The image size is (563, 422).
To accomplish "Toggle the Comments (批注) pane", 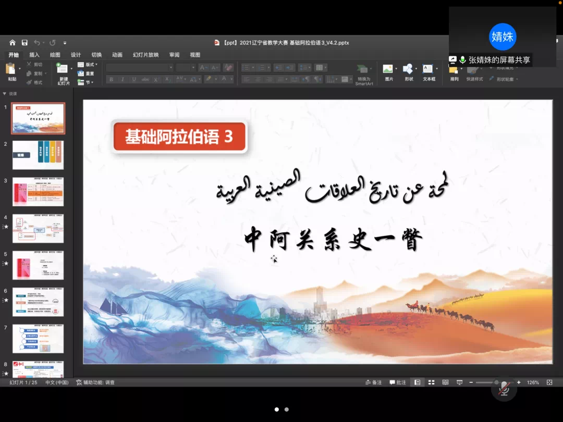I will coord(397,382).
